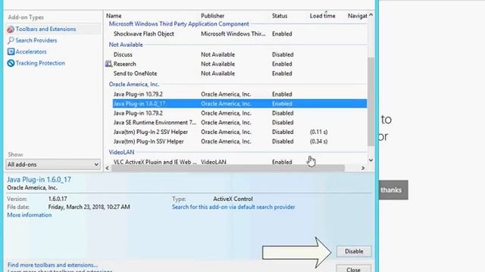Click Disabled status of Discuss row
Image resolution: width=485 pixels, height=272 pixels.
coord(283,54)
